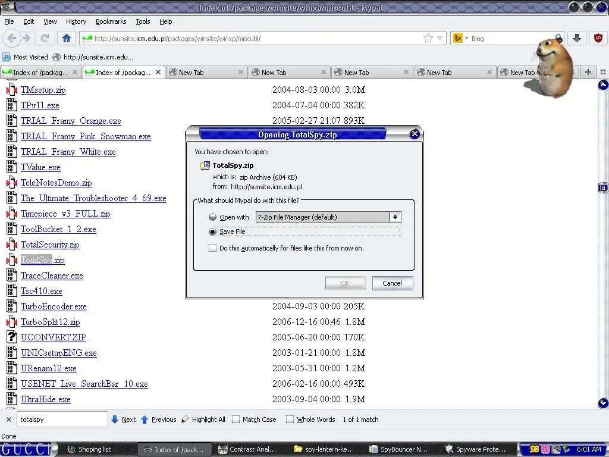Open the File menu
This screenshot has height=457, width=609.
(9, 21)
